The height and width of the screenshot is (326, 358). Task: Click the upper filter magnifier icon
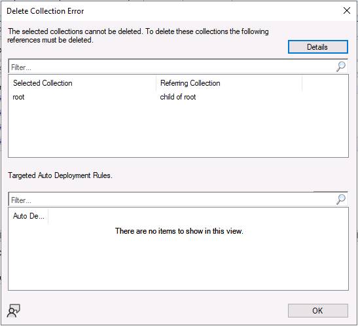pyautogui.click(x=341, y=66)
